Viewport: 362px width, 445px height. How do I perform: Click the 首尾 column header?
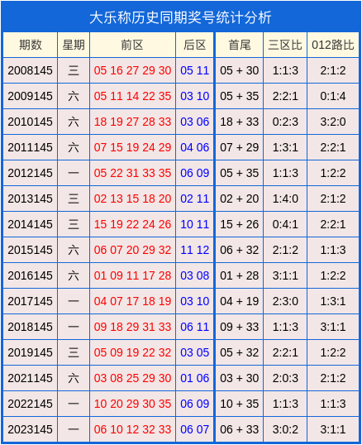[240, 45]
